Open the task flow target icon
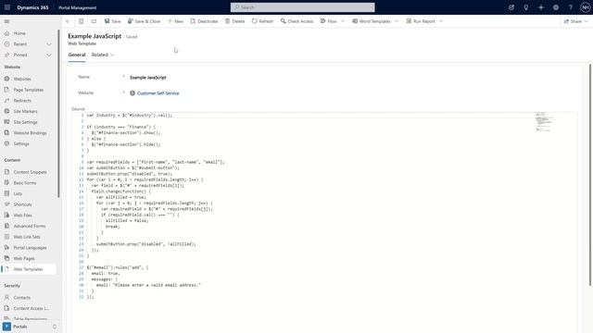593x333 pixels. [x=511, y=7]
